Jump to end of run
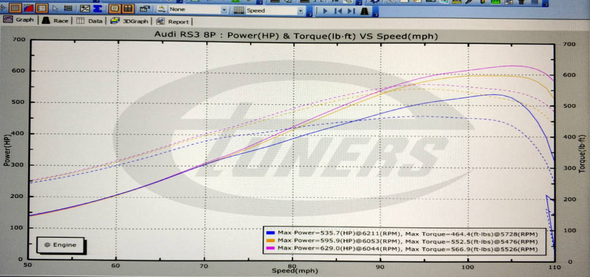The image size is (590, 277). 351,12
